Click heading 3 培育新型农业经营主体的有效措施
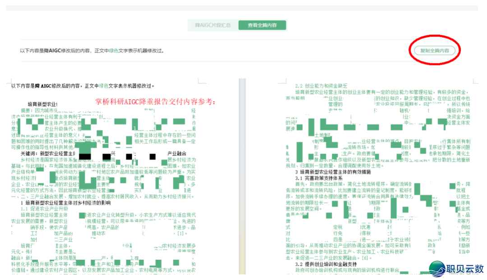Screen dimensions: 487x280 pyautogui.click(x=333, y=172)
